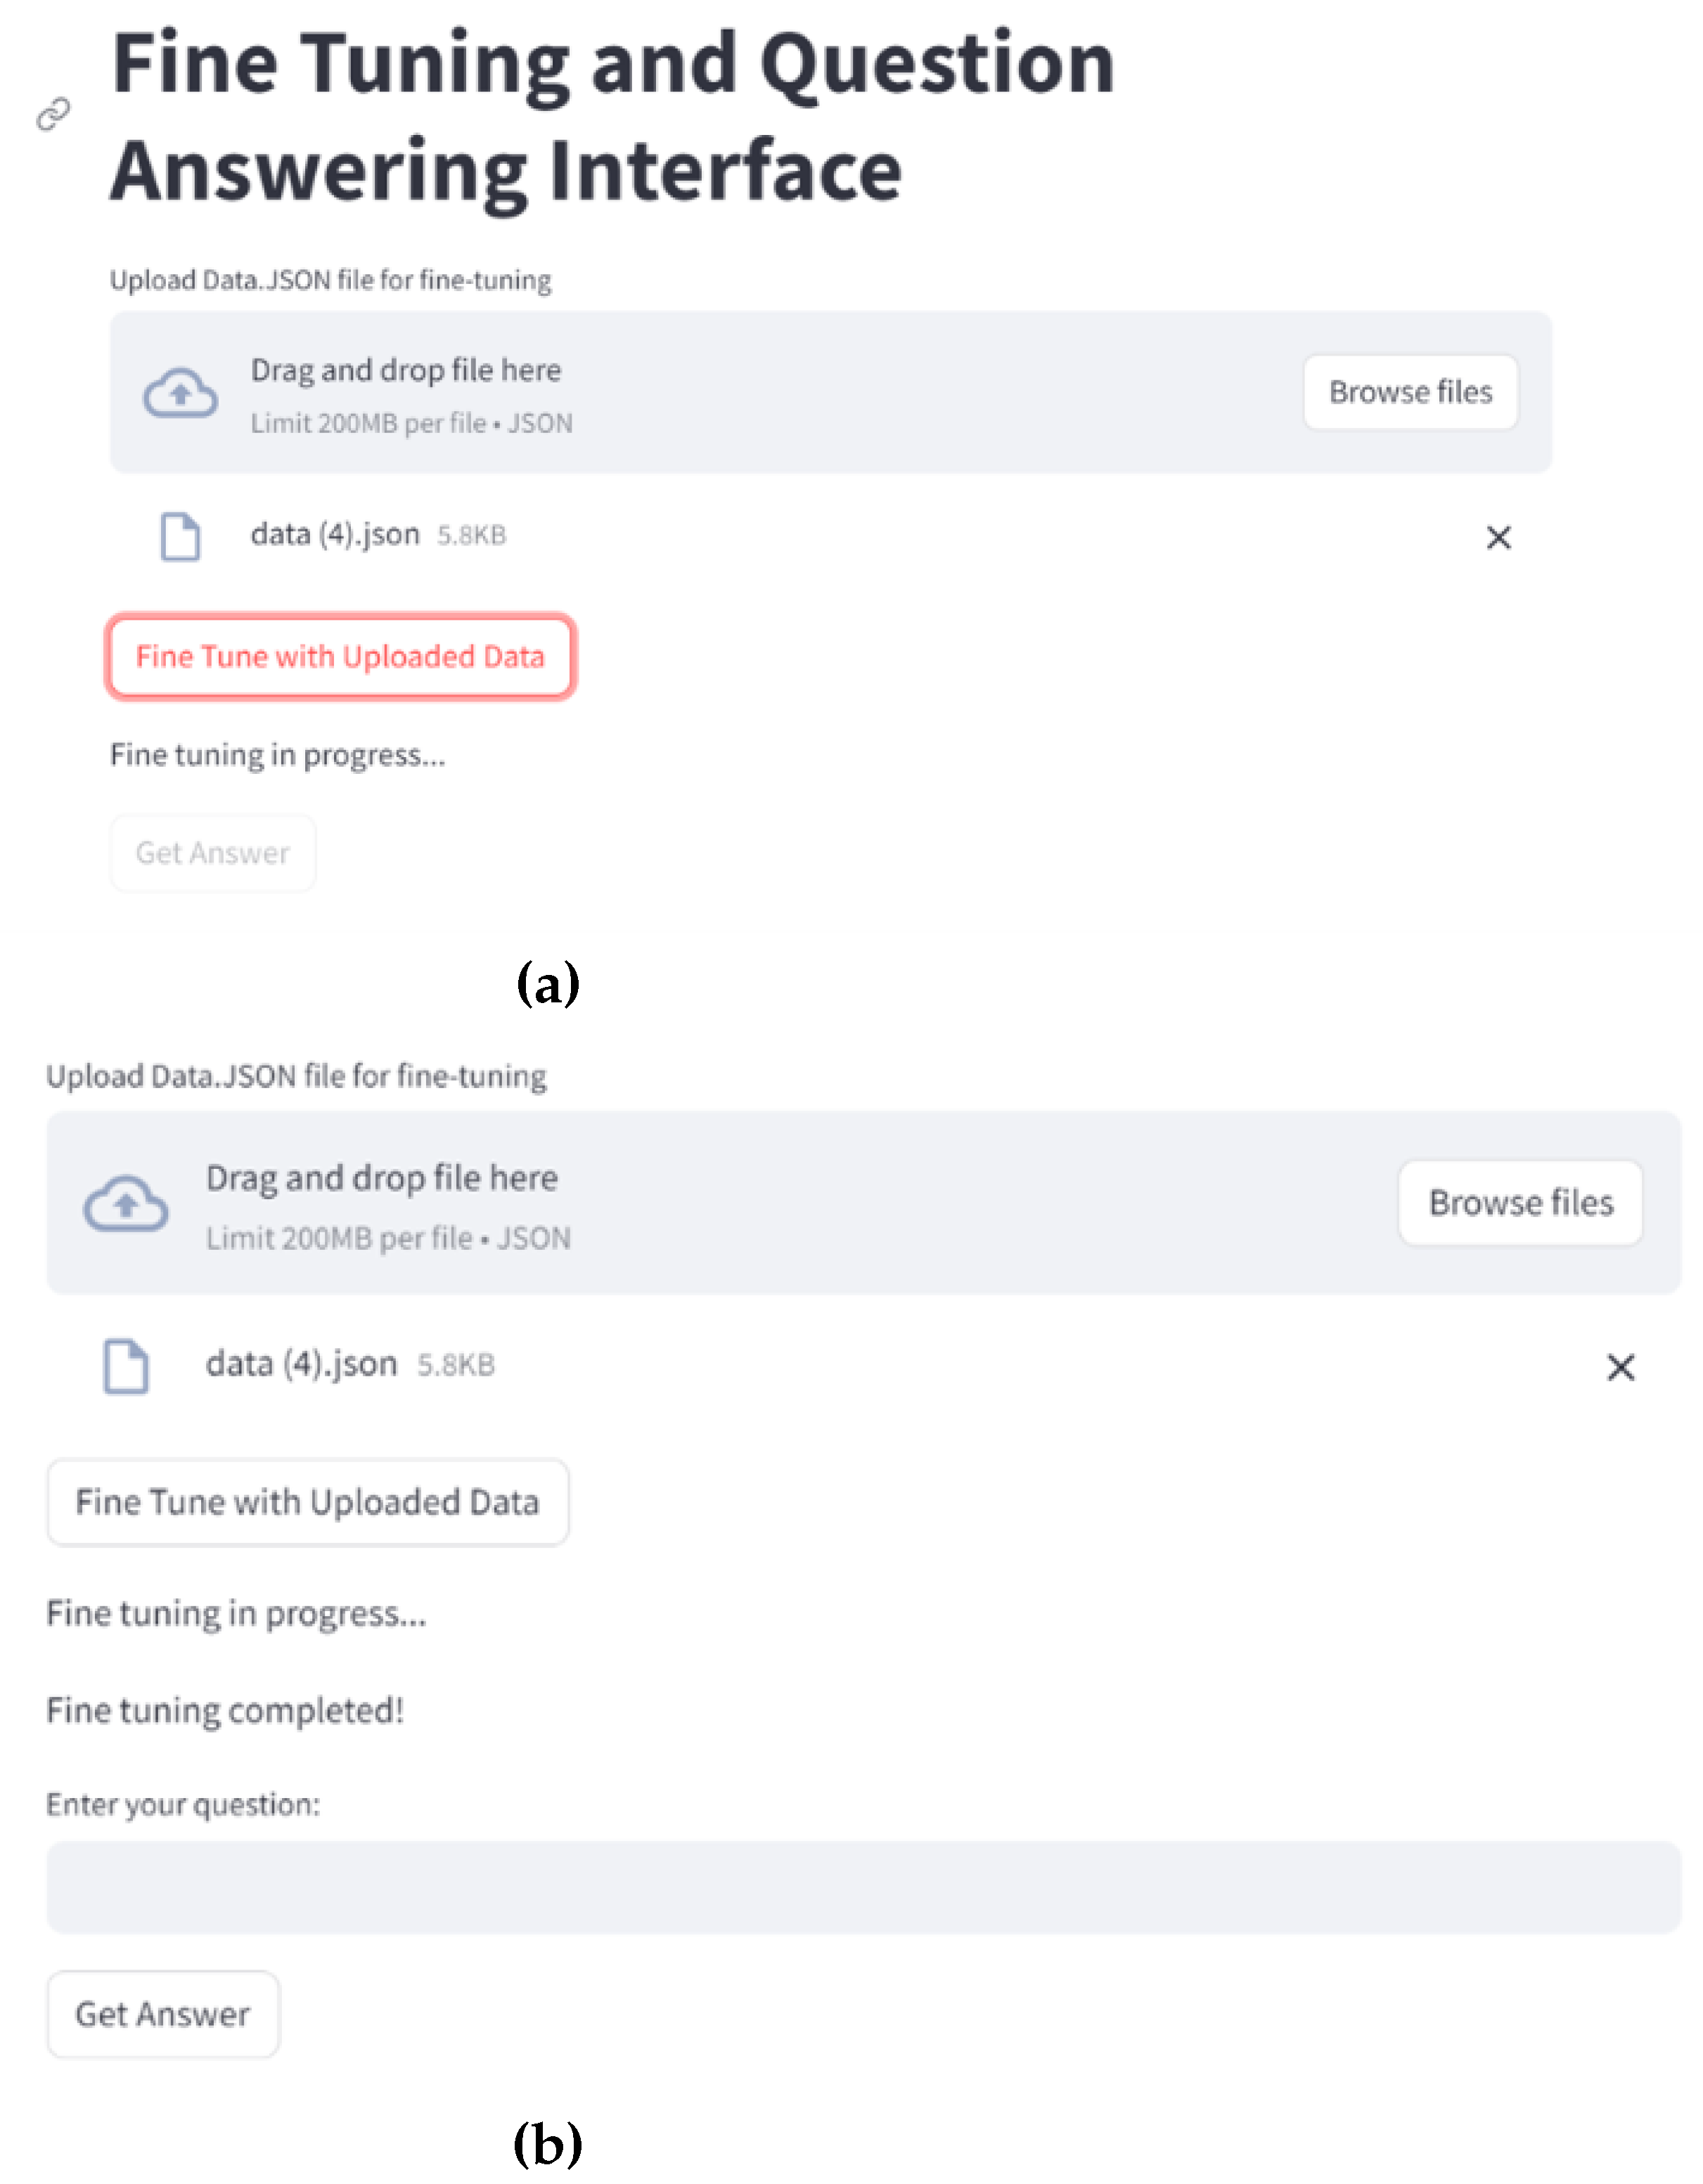Click the Drag and drop file here text in panel (b)

(x=381, y=1178)
